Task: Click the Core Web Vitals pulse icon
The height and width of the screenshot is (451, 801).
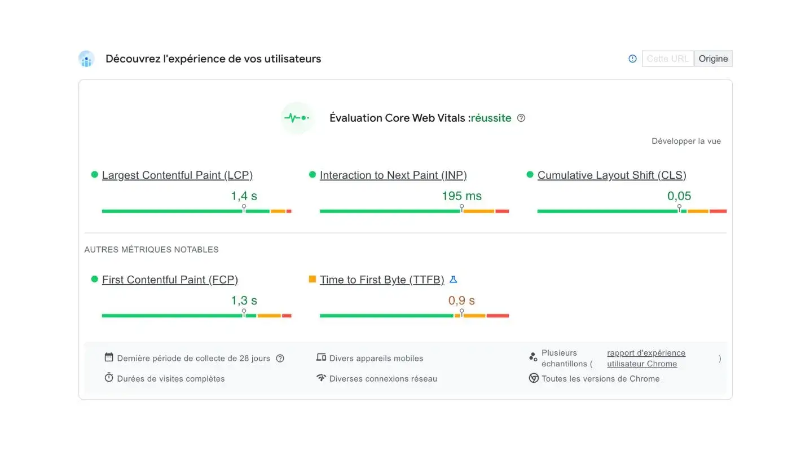Action: [x=297, y=118]
